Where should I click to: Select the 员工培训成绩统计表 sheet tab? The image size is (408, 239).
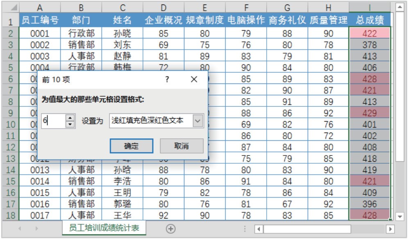(x=104, y=228)
